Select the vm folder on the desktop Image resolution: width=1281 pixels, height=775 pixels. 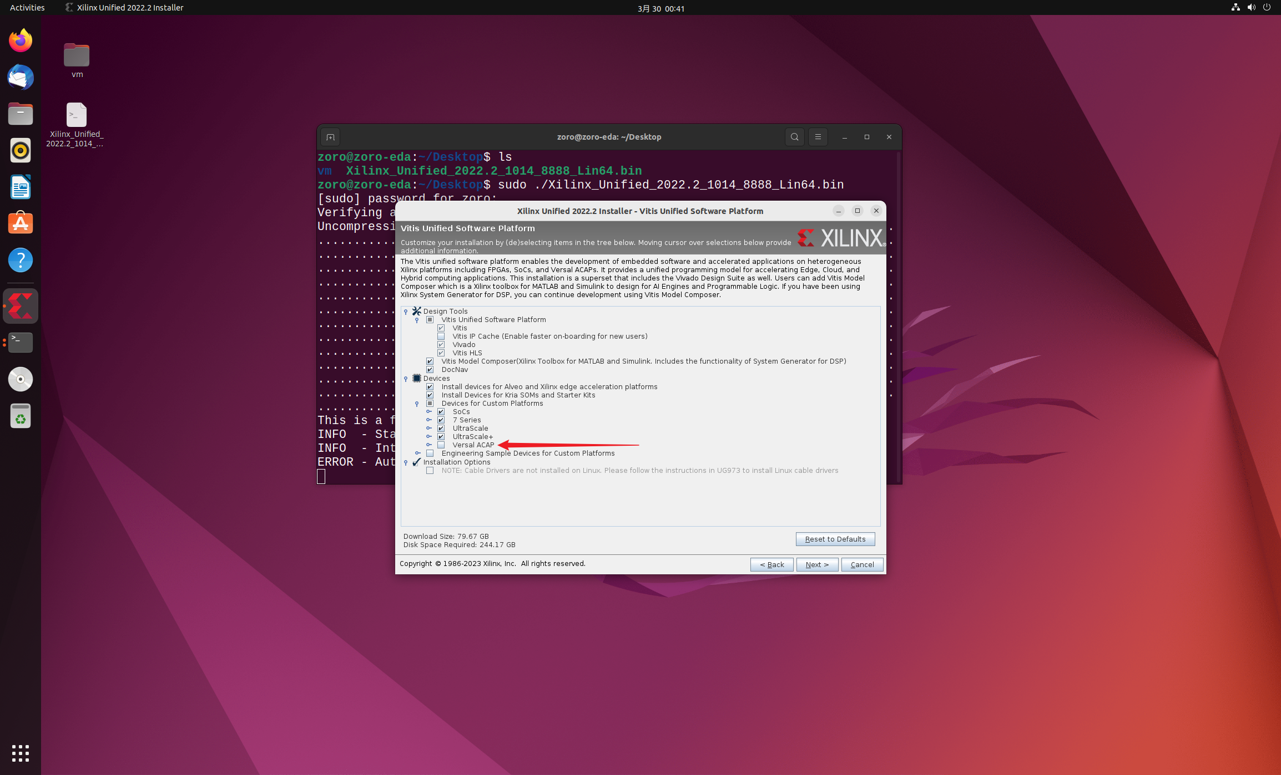pos(77,60)
